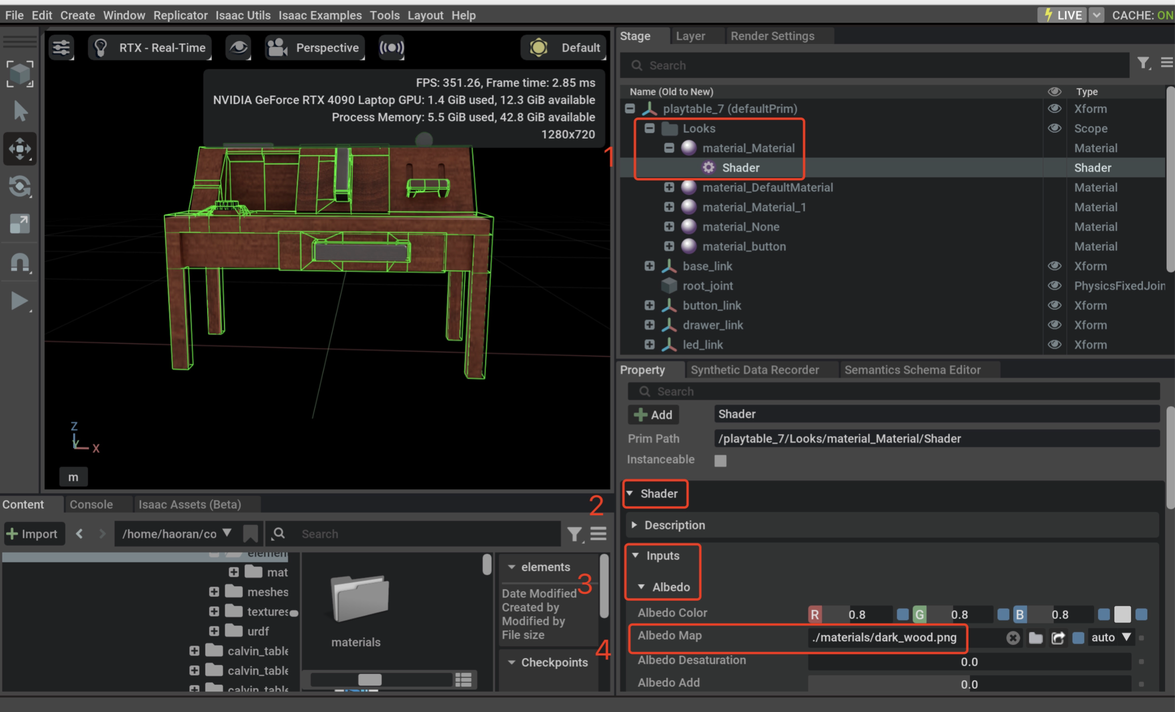Check the Instanceable checkbox
Screen dimensions: 1175x712
pyautogui.click(x=720, y=460)
